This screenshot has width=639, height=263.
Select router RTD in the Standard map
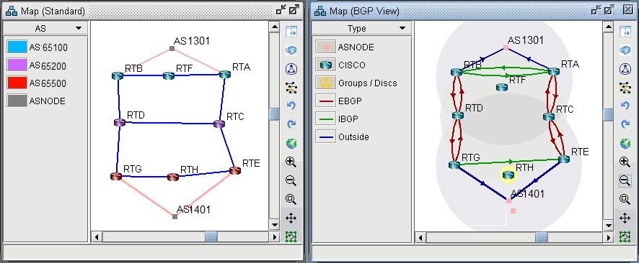[120, 123]
